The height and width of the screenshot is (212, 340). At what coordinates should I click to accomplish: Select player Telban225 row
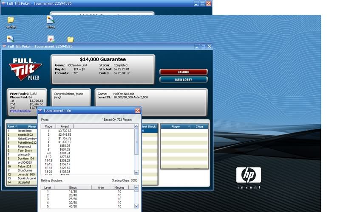pyautogui.click(x=22, y=167)
